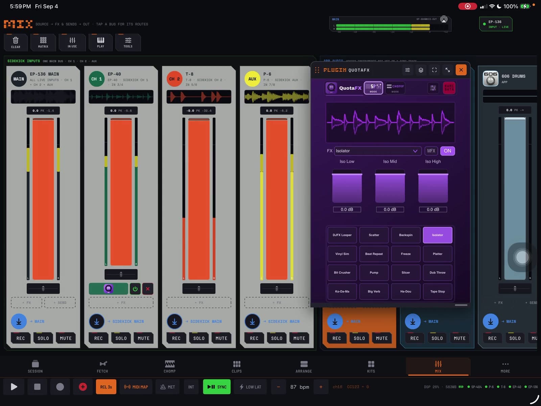Screen dimensions: 541x406
Task: Toggle LOW LAT mode
Action: pyautogui.click(x=250, y=387)
